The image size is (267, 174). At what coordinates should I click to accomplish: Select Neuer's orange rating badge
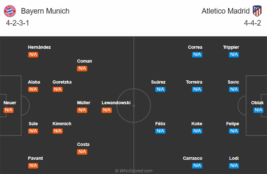pyautogui.click(x=8, y=110)
